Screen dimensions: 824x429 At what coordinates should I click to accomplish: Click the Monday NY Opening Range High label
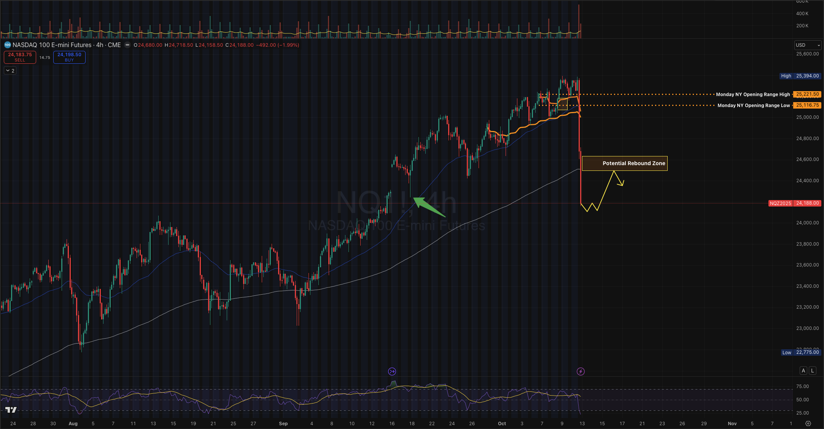[752, 95]
